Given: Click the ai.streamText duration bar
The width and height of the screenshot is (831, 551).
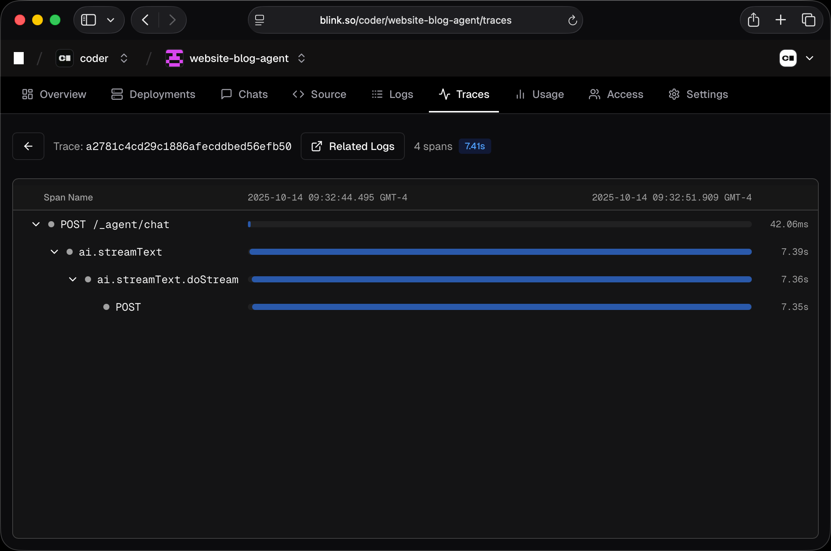Looking at the screenshot, I should pos(500,252).
